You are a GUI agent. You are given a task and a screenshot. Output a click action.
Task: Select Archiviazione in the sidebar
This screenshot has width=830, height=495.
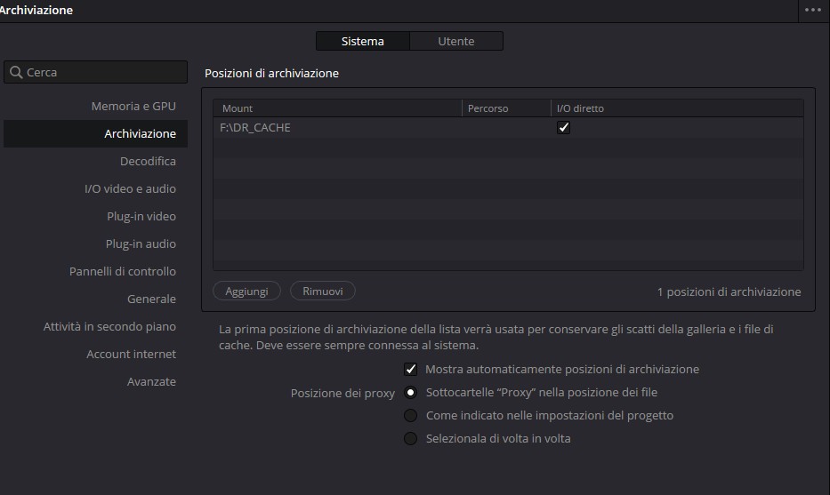[95, 134]
